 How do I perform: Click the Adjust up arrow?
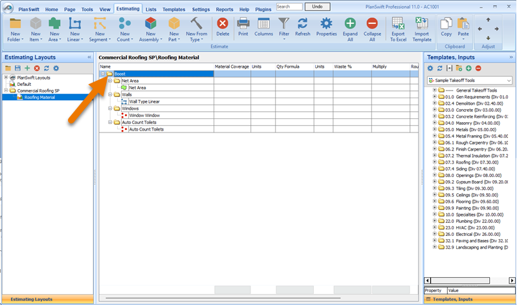[x=489, y=20]
